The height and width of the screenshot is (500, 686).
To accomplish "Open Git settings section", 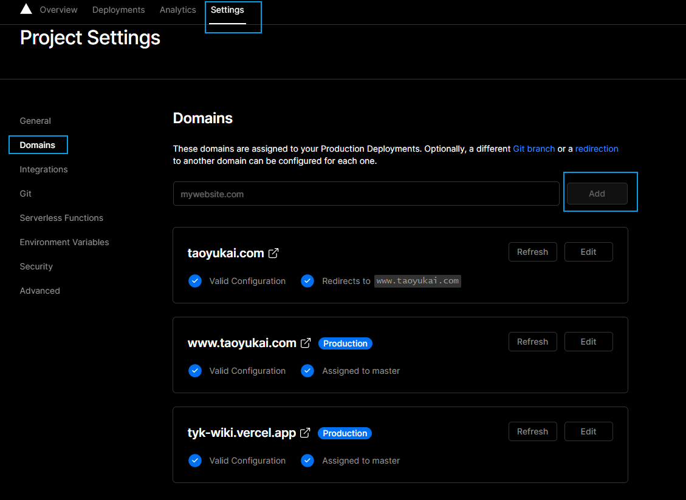I will (x=26, y=193).
